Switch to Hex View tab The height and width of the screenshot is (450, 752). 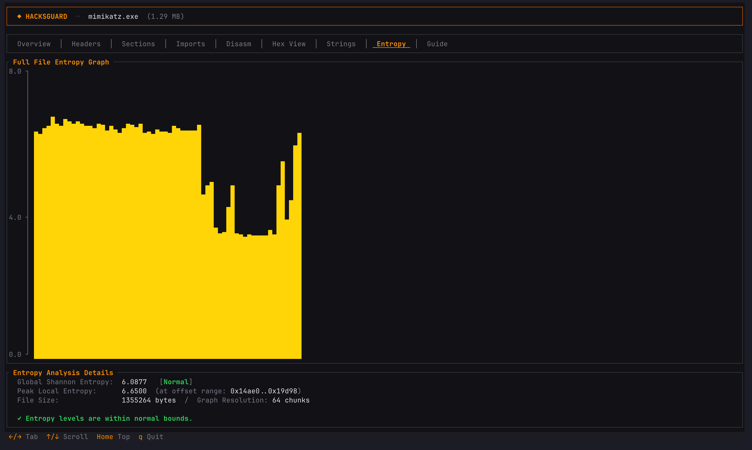[x=289, y=44]
